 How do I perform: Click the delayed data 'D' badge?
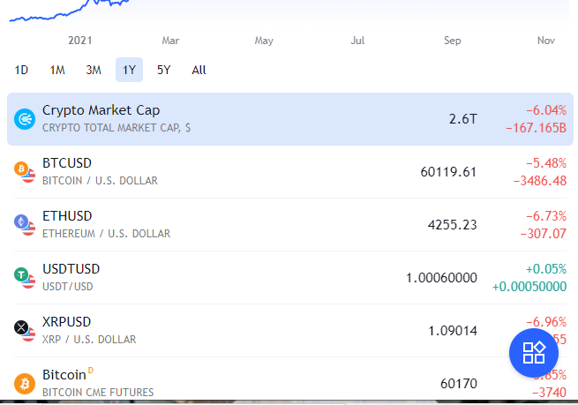[x=91, y=371]
